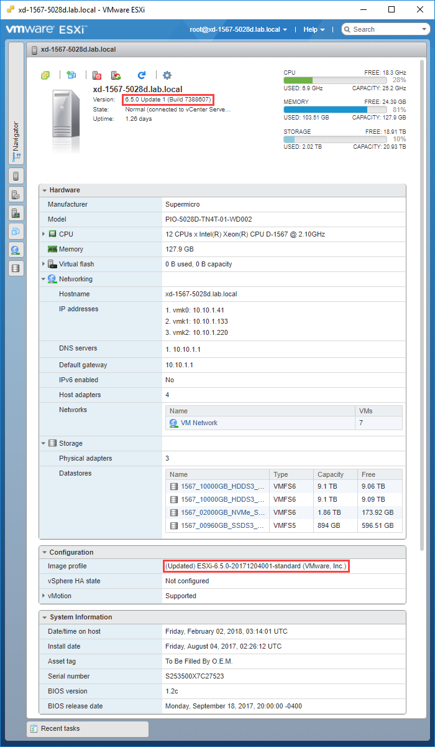Select the 127.9 GB memory value
The width and height of the screenshot is (435, 747).
coord(179,249)
